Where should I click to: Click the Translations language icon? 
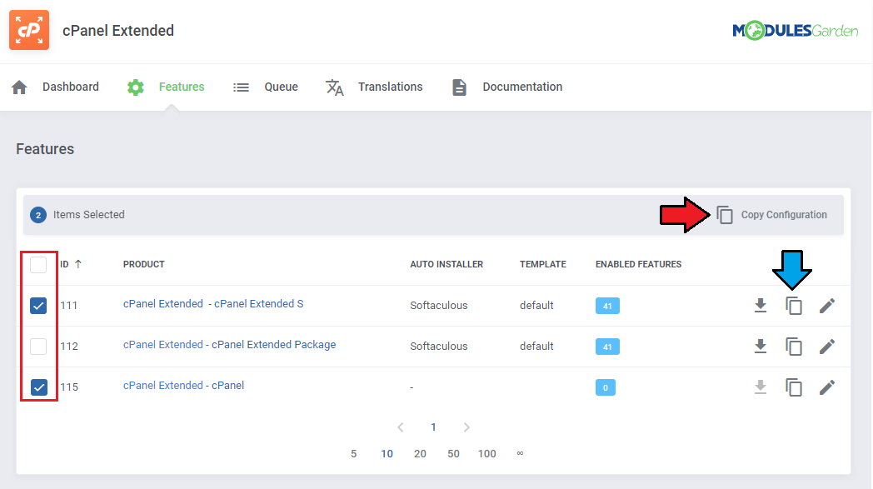pos(335,87)
